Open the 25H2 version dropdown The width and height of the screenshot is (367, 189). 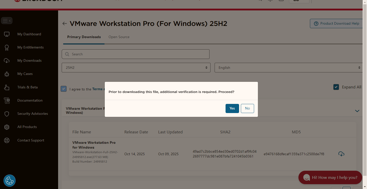[136, 68]
